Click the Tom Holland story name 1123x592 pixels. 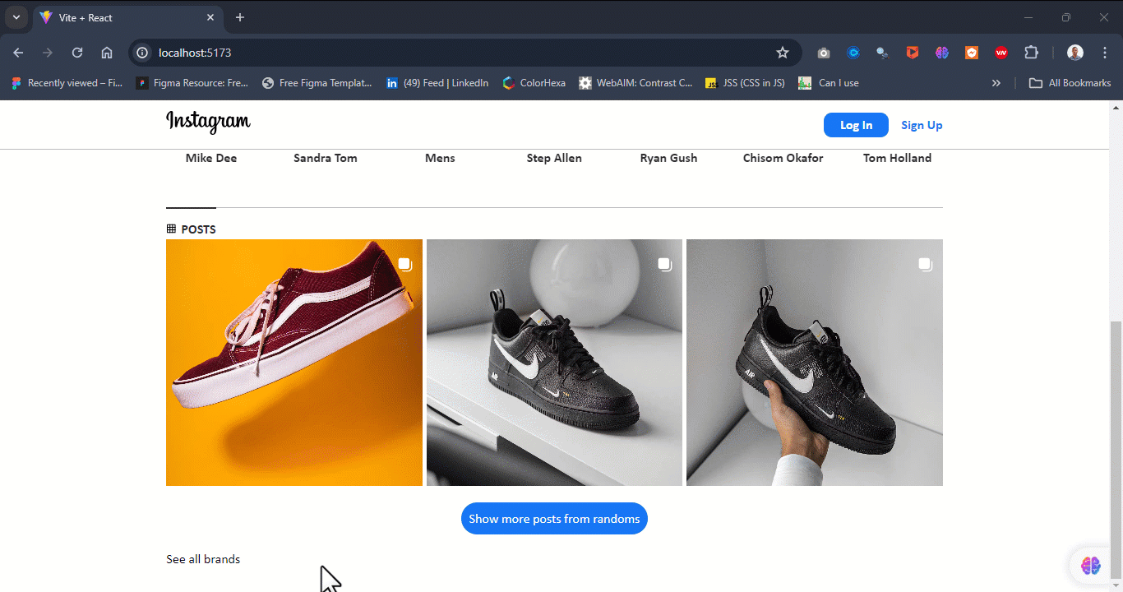pyautogui.click(x=897, y=158)
